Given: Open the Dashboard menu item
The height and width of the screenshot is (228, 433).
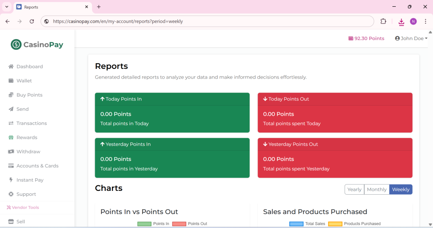Looking at the screenshot, I should tap(30, 66).
